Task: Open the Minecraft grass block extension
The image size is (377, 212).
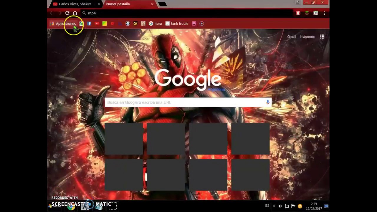Action: 307,13
